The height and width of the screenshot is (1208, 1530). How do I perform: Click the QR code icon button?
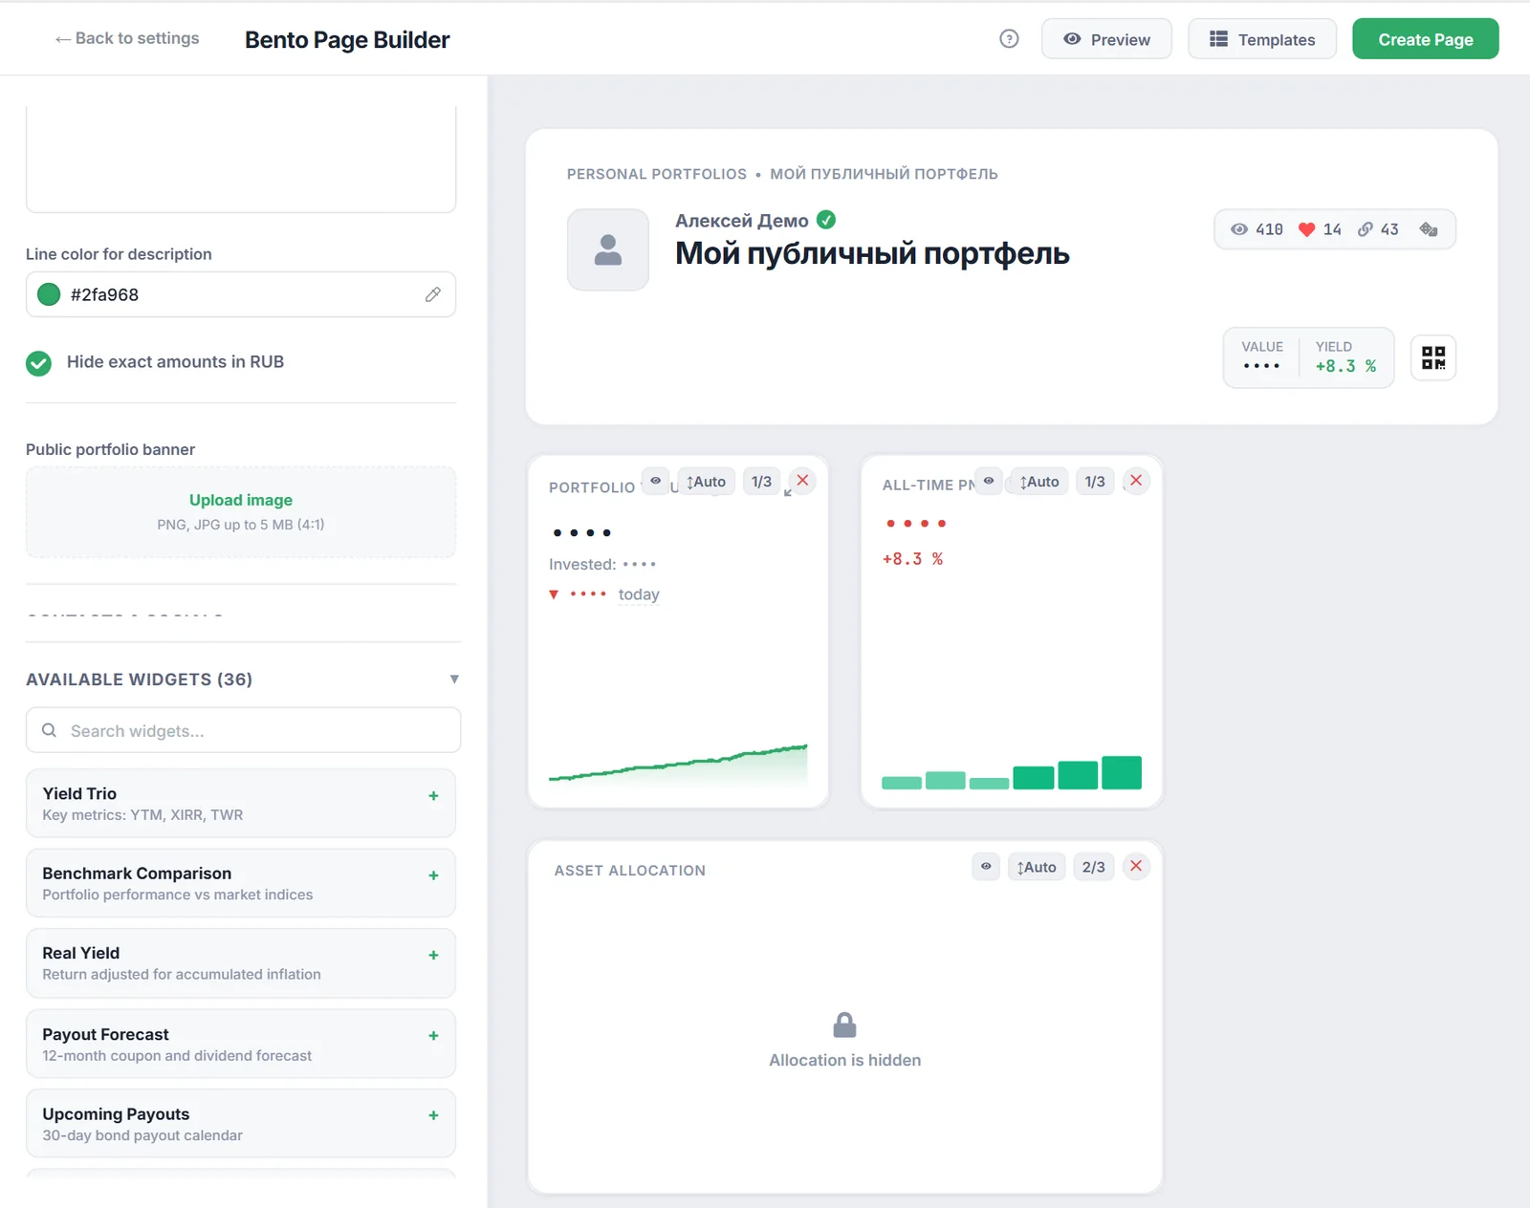tap(1433, 358)
